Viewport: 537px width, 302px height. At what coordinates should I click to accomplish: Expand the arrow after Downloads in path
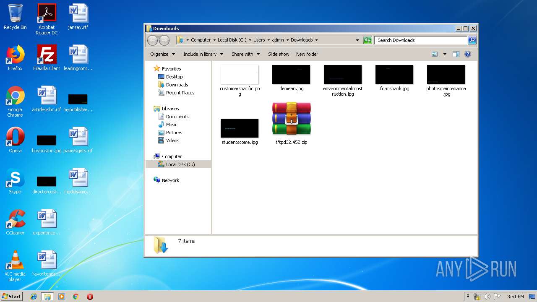(316, 40)
